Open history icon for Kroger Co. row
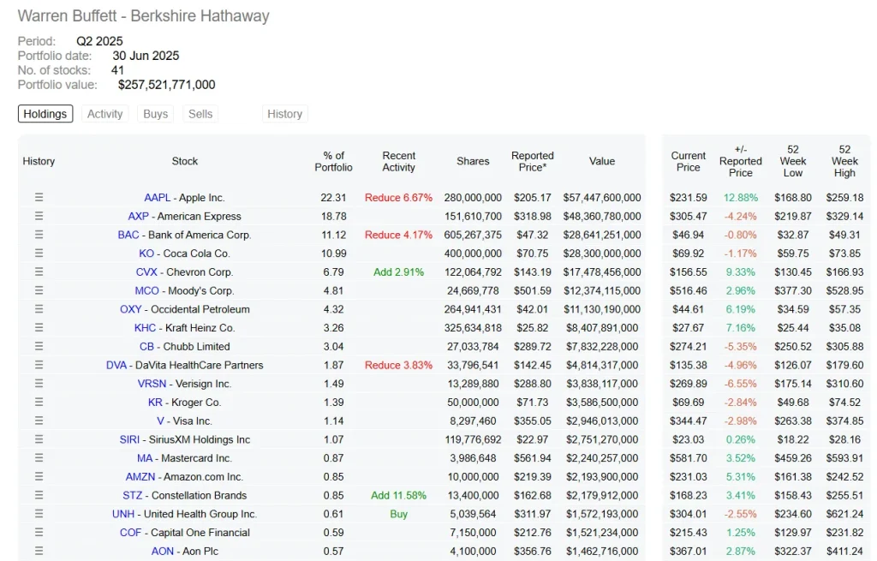This screenshot has width=877, height=561. pyautogui.click(x=39, y=402)
